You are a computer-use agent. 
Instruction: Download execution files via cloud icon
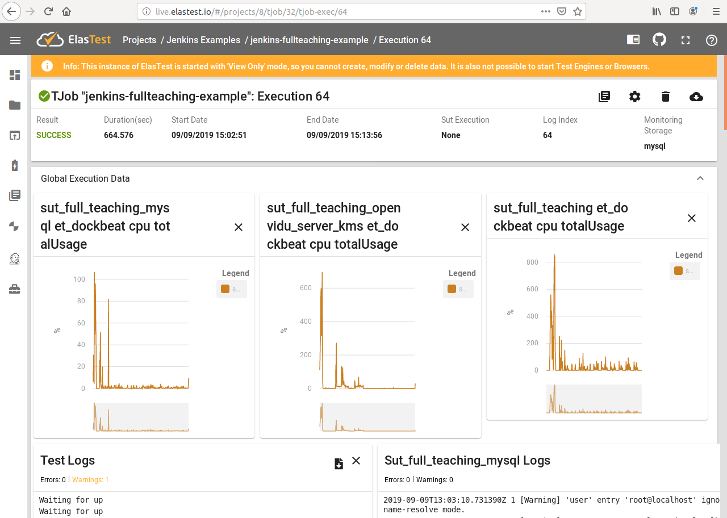click(696, 97)
